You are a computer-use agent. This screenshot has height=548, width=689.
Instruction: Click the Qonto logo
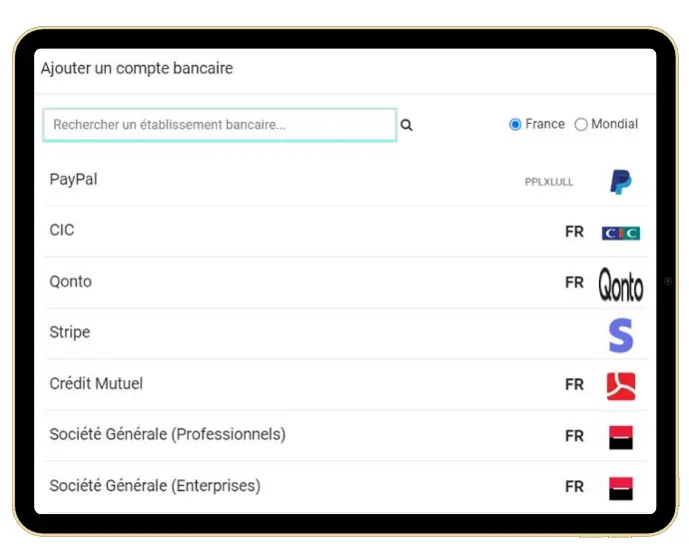[x=621, y=284]
